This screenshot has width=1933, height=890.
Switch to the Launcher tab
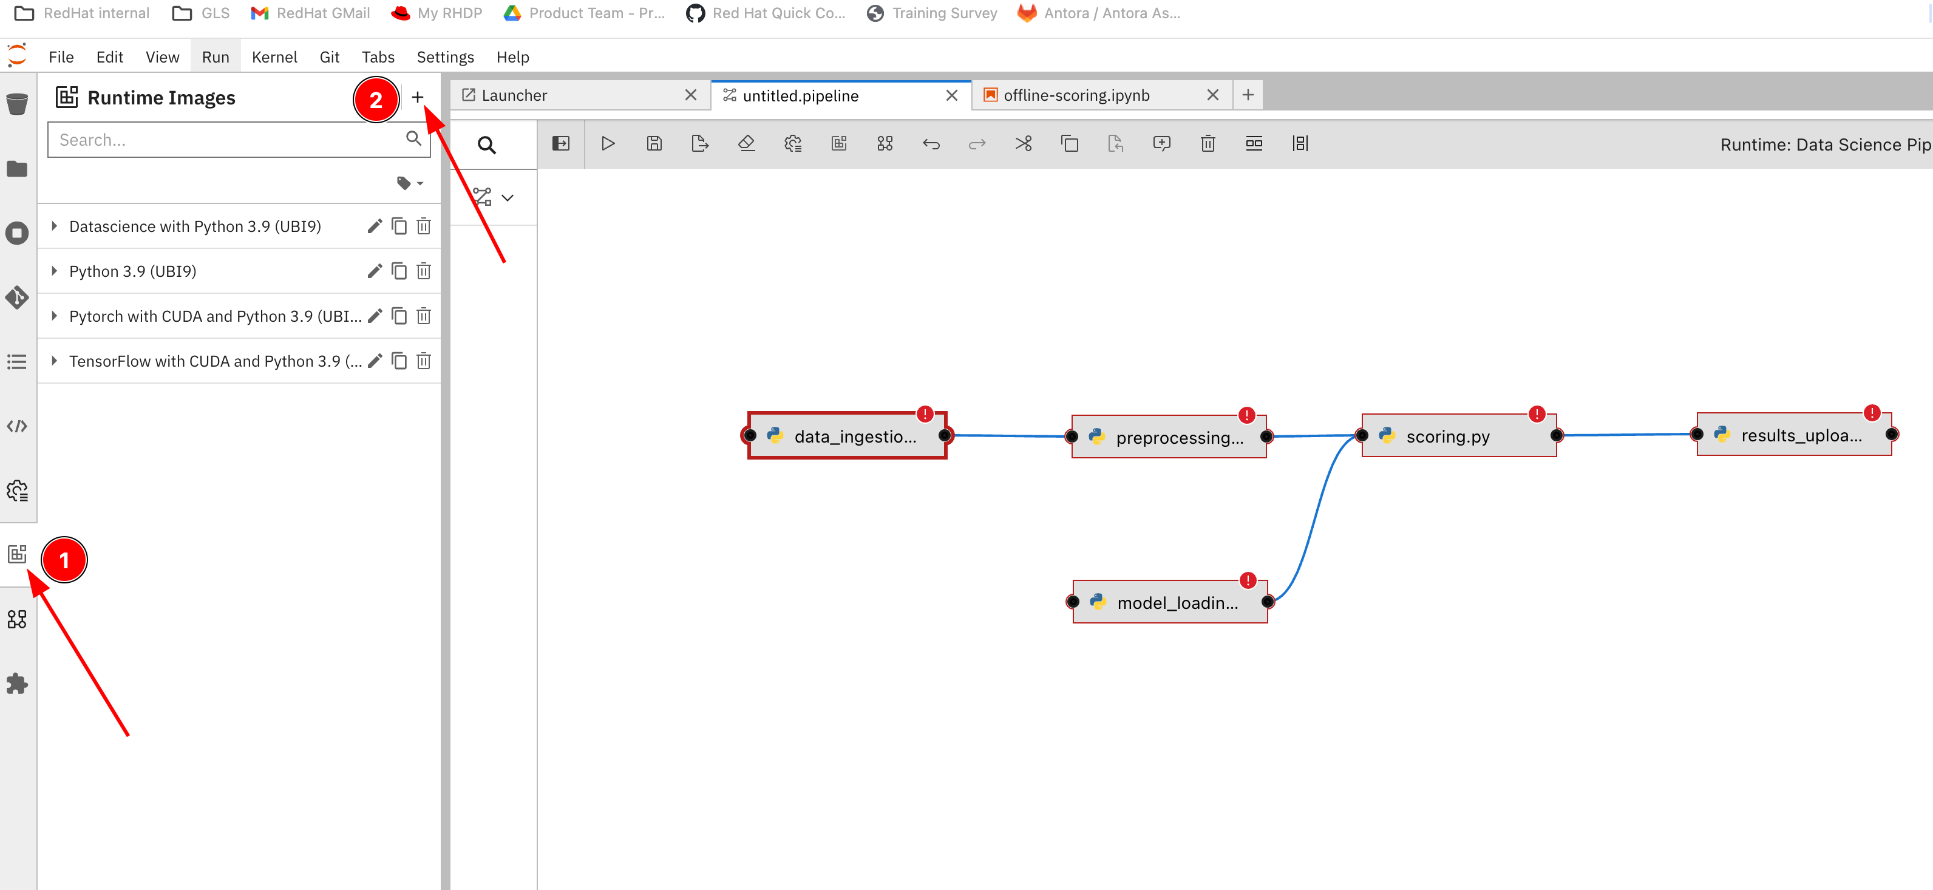click(x=514, y=95)
